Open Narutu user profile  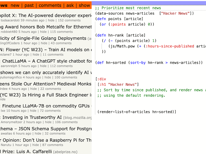6,145
